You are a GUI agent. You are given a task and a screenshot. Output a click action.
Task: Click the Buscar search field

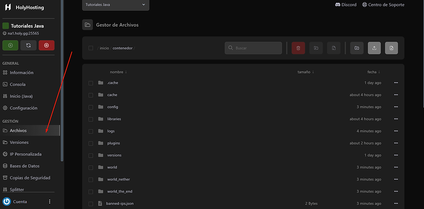point(254,48)
